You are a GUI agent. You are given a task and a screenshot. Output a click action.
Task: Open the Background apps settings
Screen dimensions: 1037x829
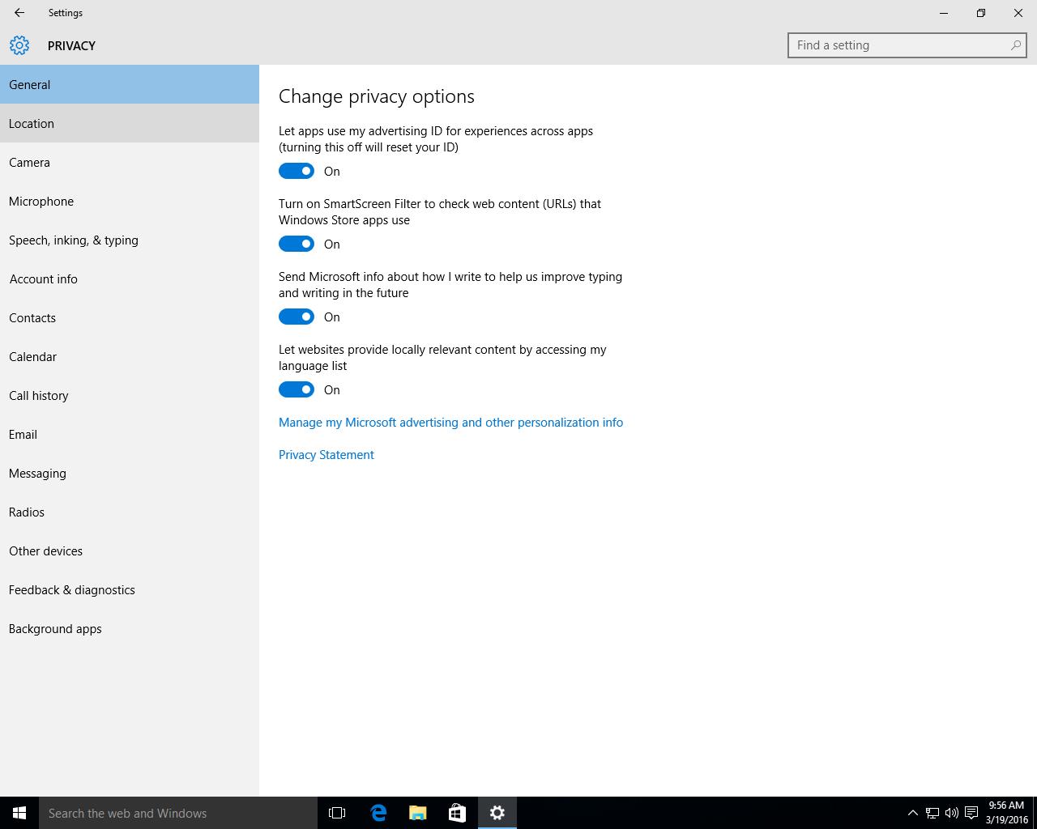click(x=130, y=628)
